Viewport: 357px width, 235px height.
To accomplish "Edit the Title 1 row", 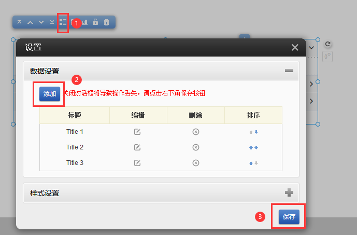I will pos(137,132).
